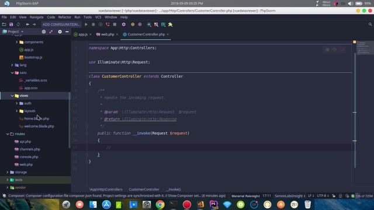This screenshot has width=374, height=210.
Task: Click the red phone listen debug icon
Action: coord(108,24)
